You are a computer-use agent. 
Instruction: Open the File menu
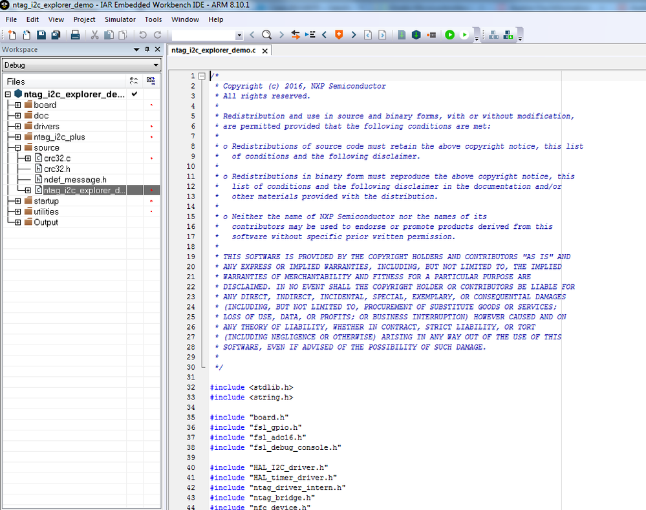(11, 19)
